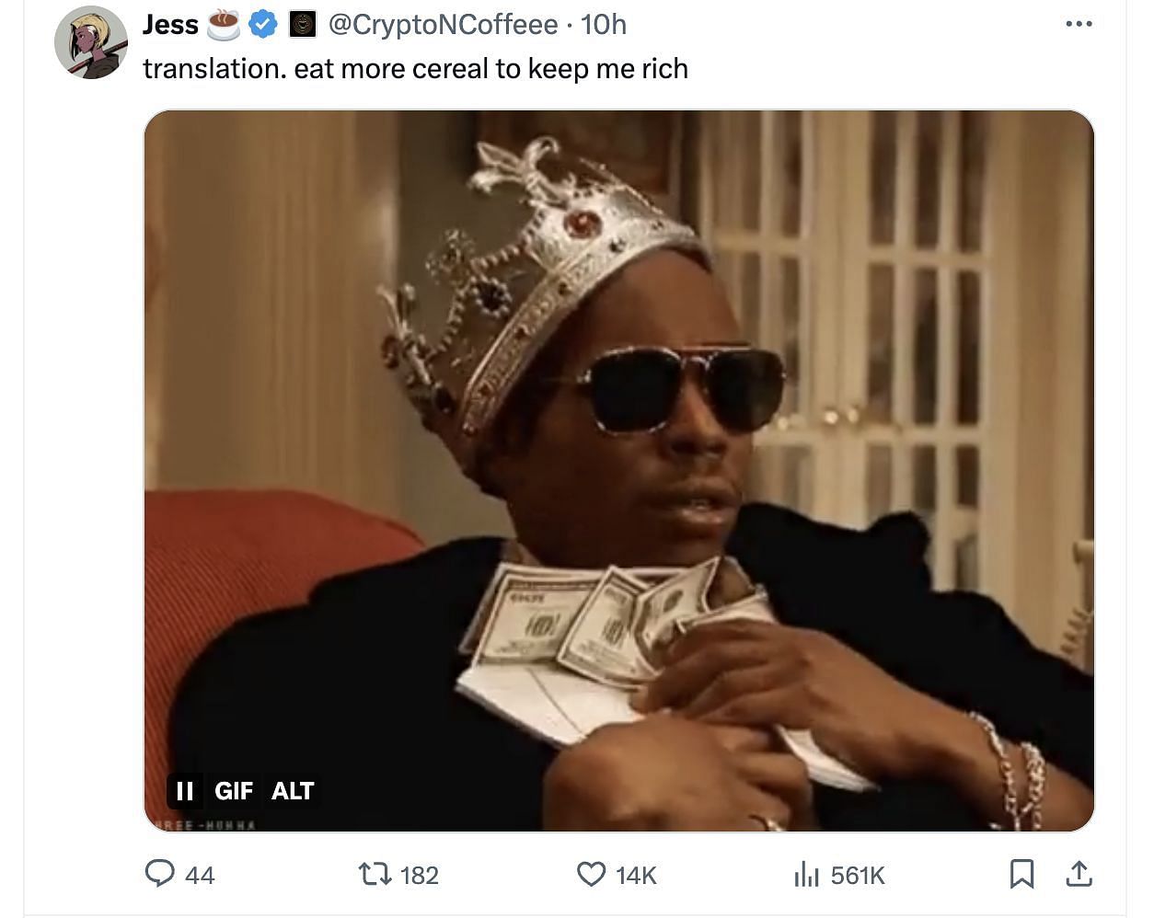Open view analytics bar chart icon
The height and width of the screenshot is (918, 1154).
point(806,874)
